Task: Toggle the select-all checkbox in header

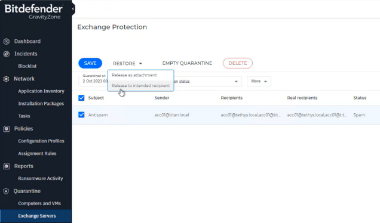Action: (81, 98)
